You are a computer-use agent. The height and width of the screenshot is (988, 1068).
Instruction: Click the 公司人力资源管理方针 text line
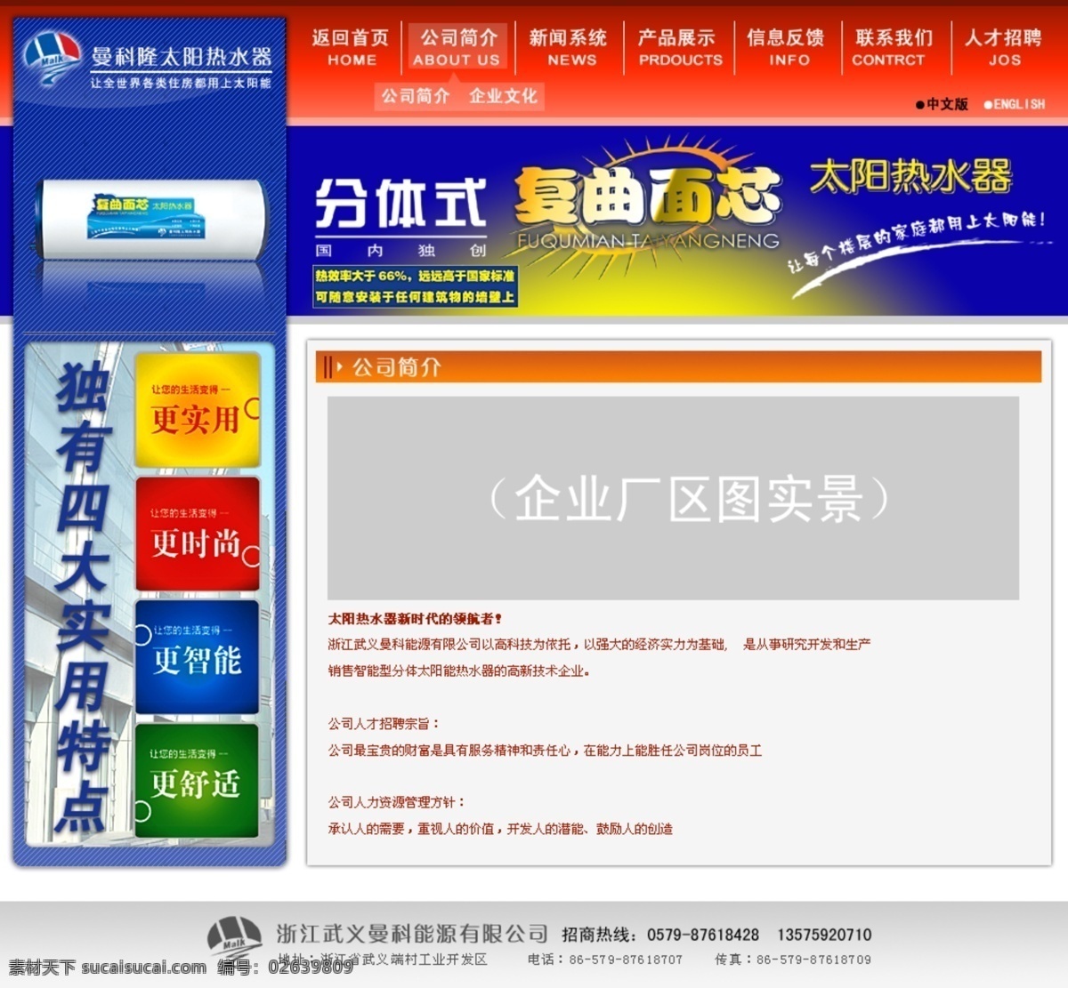click(396, 802)
